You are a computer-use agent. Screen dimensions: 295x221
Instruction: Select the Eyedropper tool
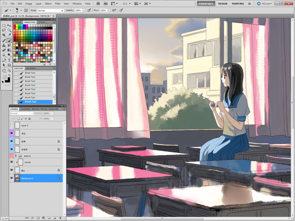coord(9,35)
